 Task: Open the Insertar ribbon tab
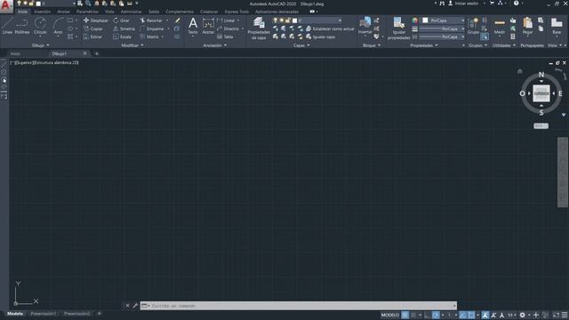[x=43, y=12]
